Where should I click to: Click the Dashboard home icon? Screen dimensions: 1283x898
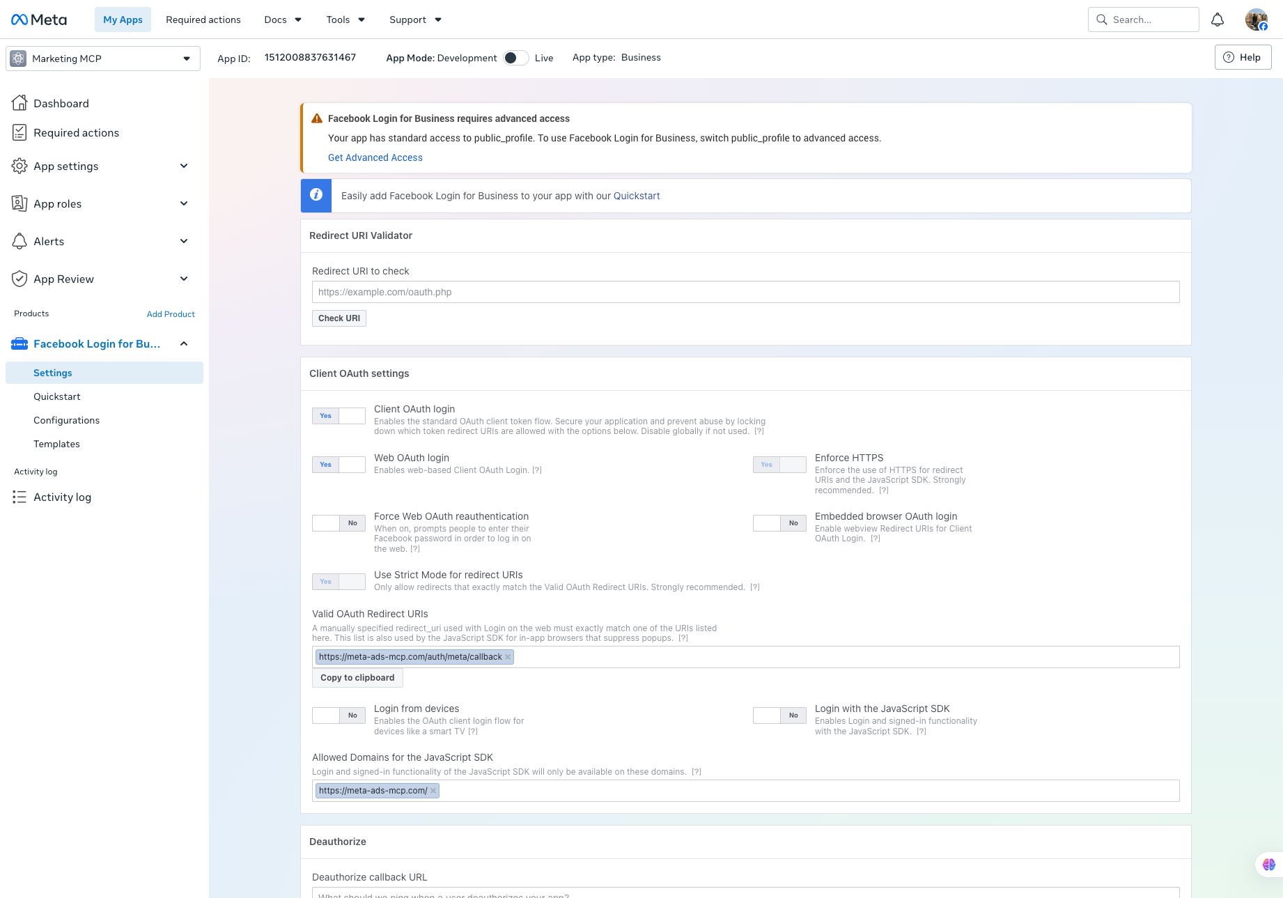20,103
